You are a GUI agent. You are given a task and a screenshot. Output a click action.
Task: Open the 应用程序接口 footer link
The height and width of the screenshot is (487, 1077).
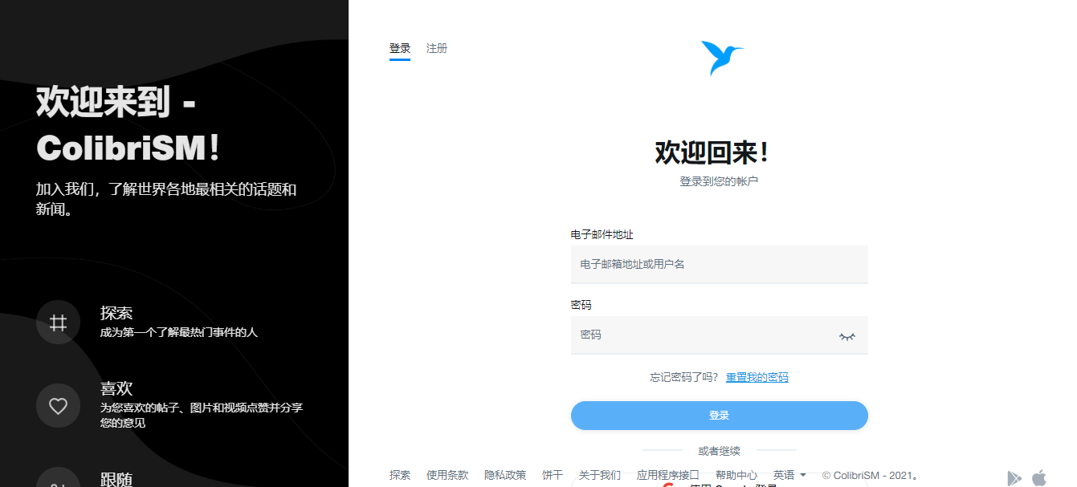(x=668, y=475)
